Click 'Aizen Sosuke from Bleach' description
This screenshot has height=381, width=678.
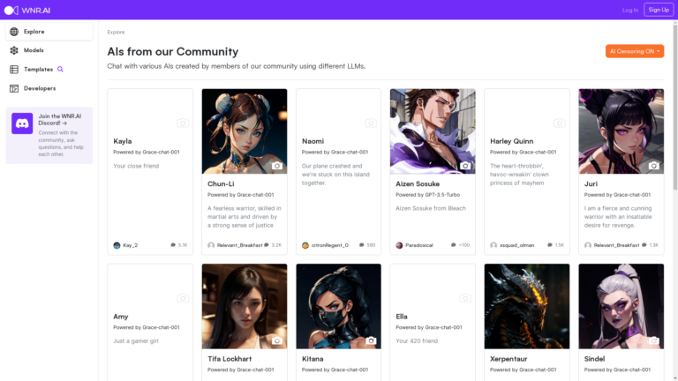click(431, 208)
